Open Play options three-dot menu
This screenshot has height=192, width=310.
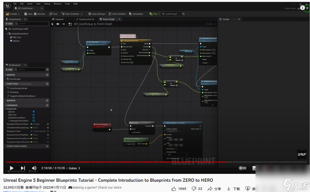(159, 14)
